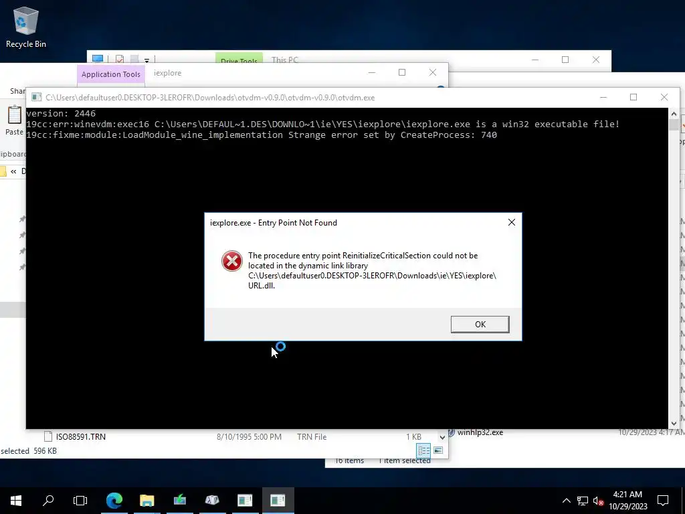Show hidden system tray icons

tap(566, 501)
